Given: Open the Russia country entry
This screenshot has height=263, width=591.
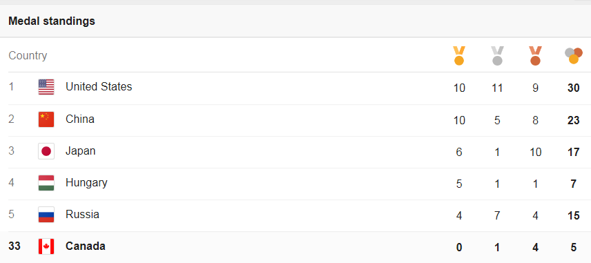Looking at the screenshot, I should click(x=83, y=215).
